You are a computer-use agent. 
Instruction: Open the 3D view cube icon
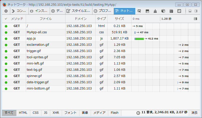point(163,11)
